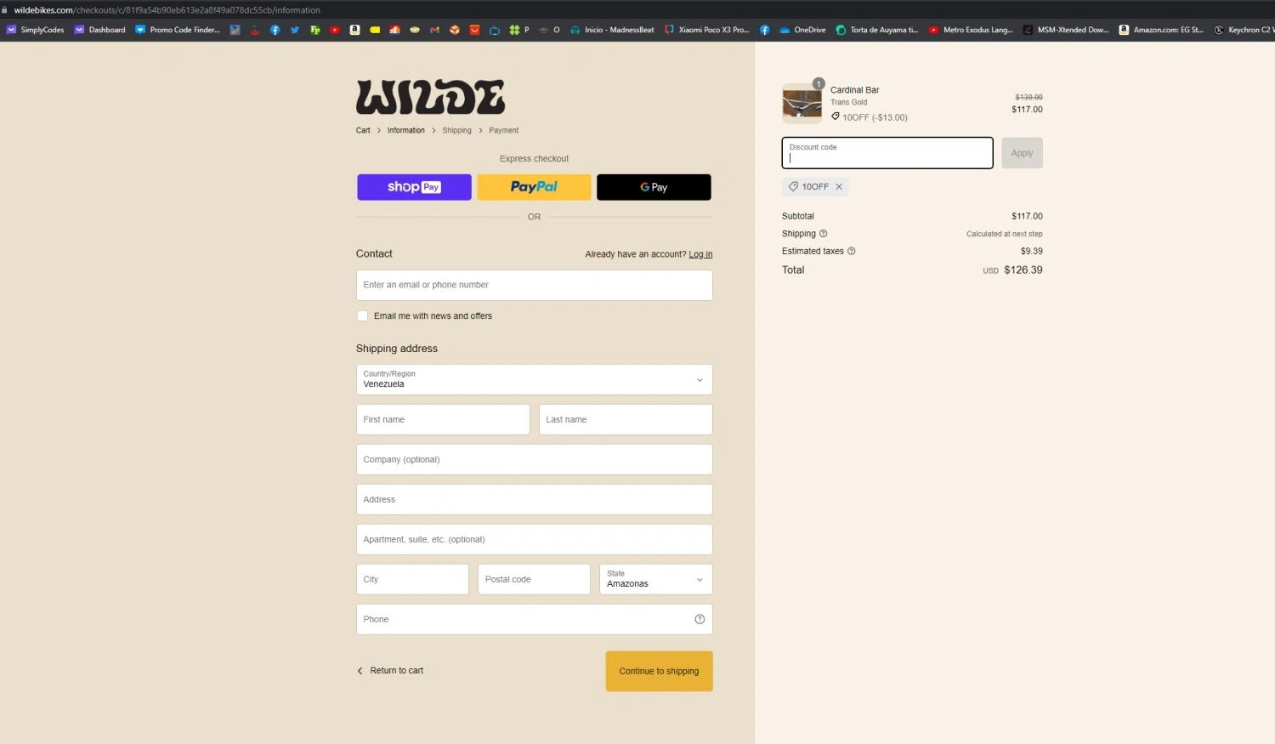
Task: Click the Cardinal Bar product thumbnail
Action: pyautogui.click(x=802, y=104)
